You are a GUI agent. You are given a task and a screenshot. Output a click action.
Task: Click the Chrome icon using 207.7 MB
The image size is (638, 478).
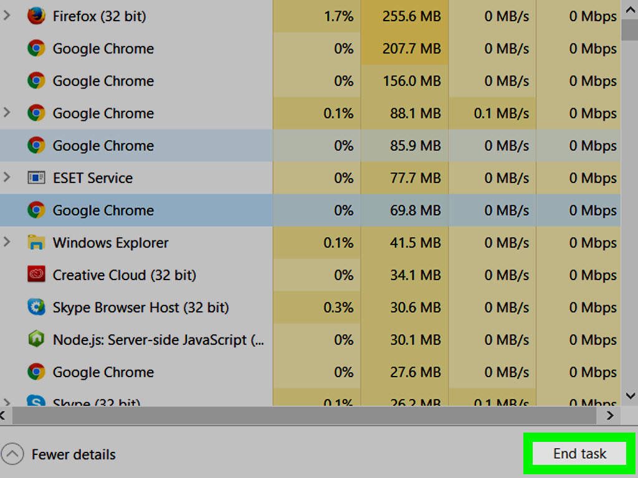[x=36, y=49]
